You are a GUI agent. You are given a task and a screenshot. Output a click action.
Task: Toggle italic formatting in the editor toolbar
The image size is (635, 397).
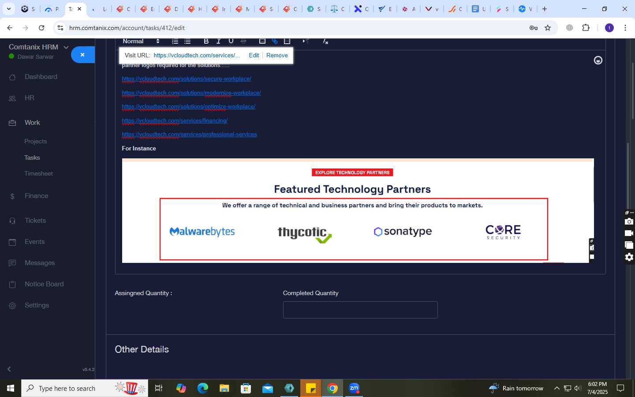[218, 41]
